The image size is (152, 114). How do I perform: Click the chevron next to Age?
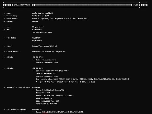[x=4, y=27]
